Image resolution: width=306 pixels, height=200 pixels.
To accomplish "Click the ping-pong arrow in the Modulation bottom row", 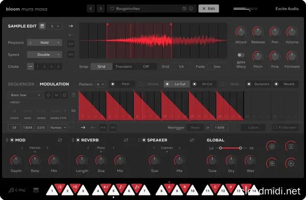I will 103,128.
